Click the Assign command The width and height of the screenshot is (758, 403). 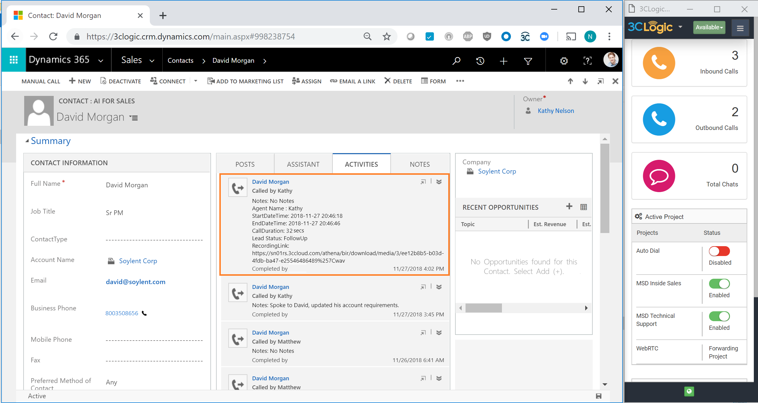click(307, 81)
